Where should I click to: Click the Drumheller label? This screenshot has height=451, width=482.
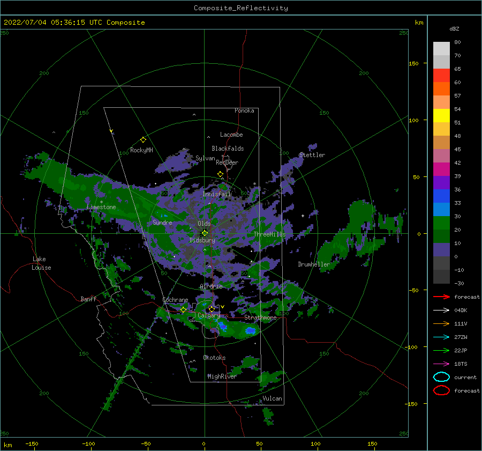314,264
